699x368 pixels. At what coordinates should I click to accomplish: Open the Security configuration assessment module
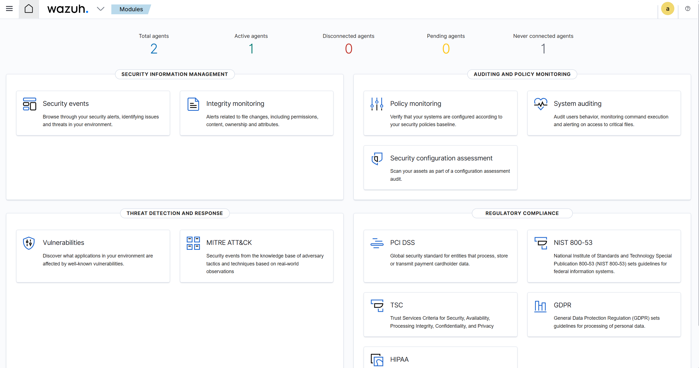[x=441, y=158]
